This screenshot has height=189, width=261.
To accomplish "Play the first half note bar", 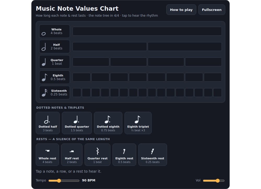I will coord(110,47).
